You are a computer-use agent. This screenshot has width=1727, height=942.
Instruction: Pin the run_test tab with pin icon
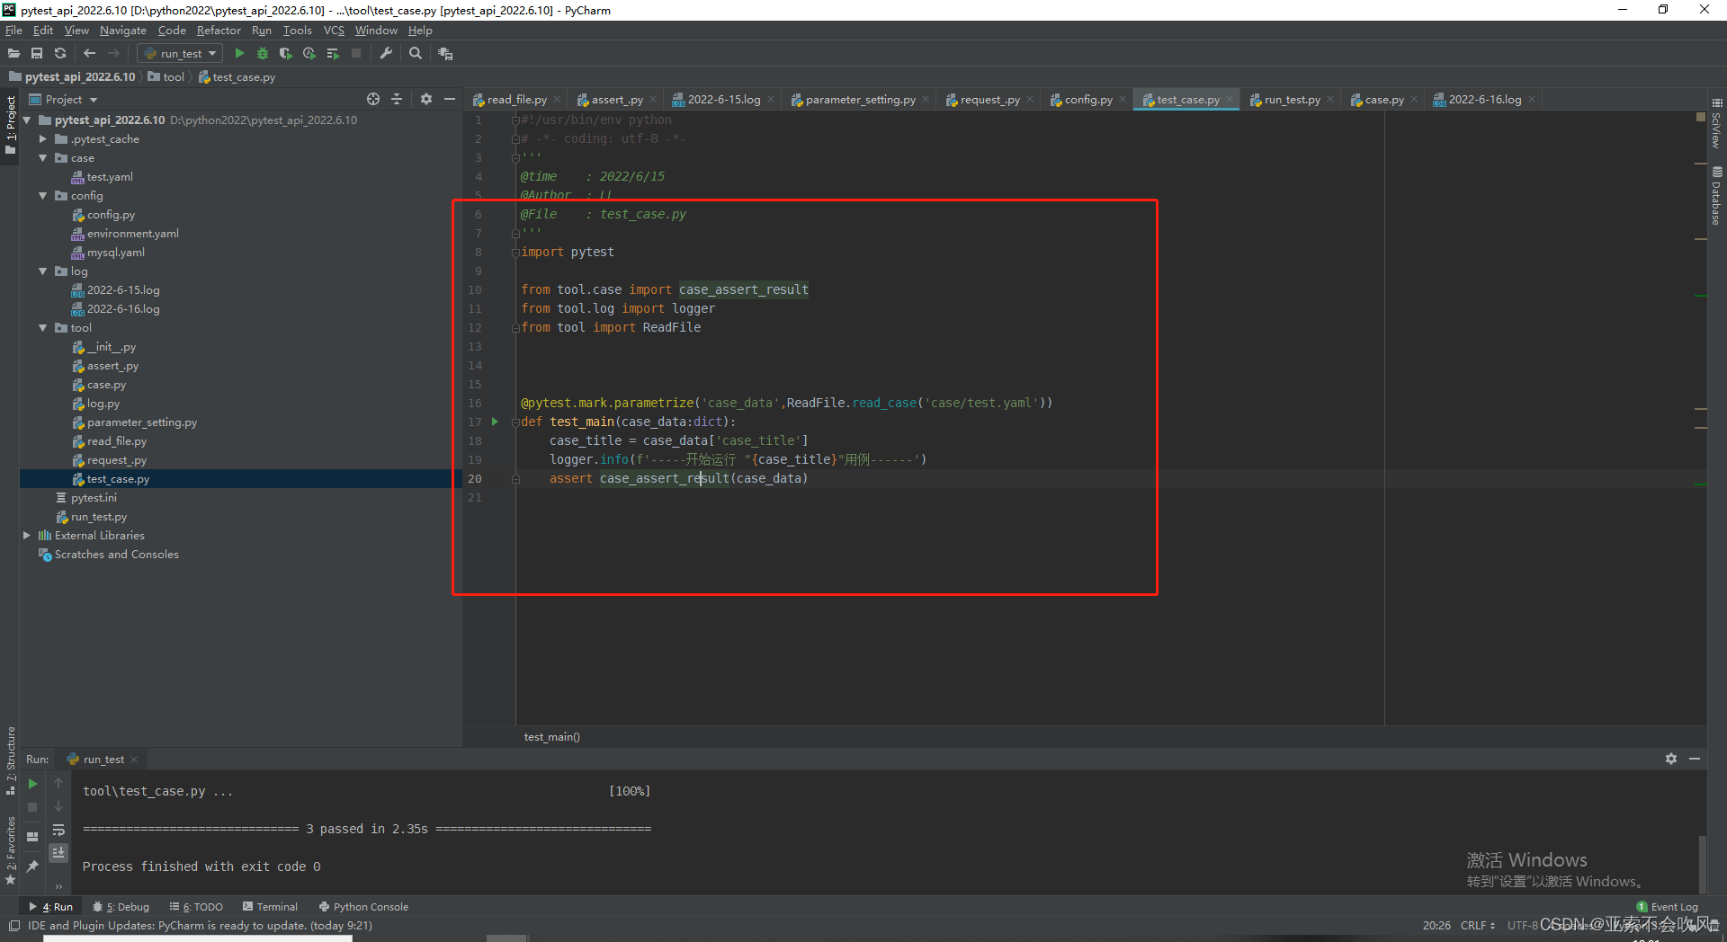(32, 866)
